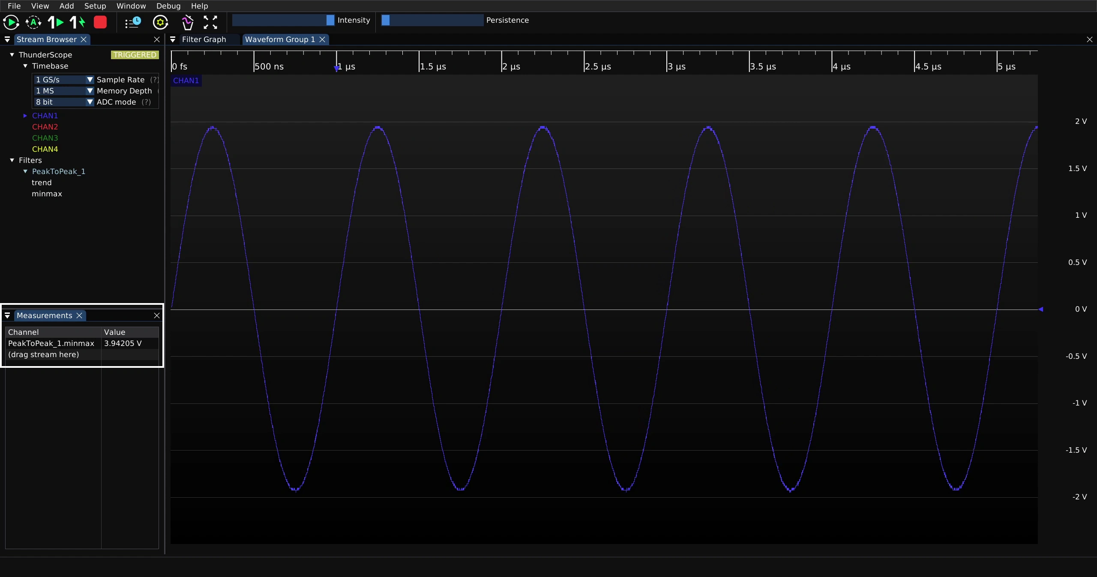Select CHAN4 in the stream browser
This screenshot has height=577, width=1097.
(x=45, y=149)
